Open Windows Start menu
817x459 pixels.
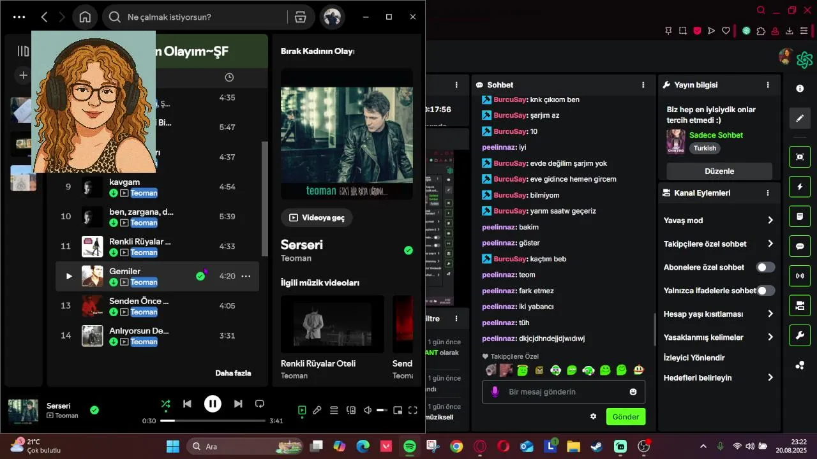coord(173,446)
